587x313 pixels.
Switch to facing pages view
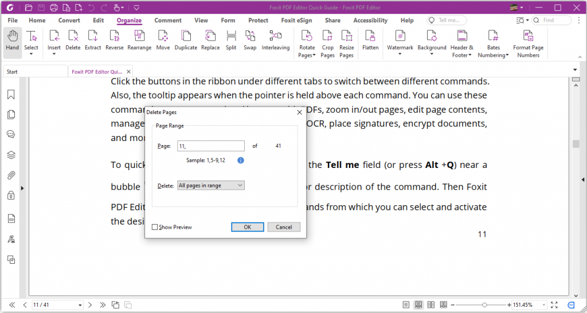point(431,305)
